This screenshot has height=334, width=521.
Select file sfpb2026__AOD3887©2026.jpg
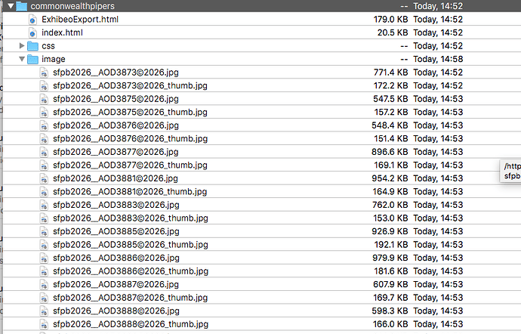coord(116,284)
